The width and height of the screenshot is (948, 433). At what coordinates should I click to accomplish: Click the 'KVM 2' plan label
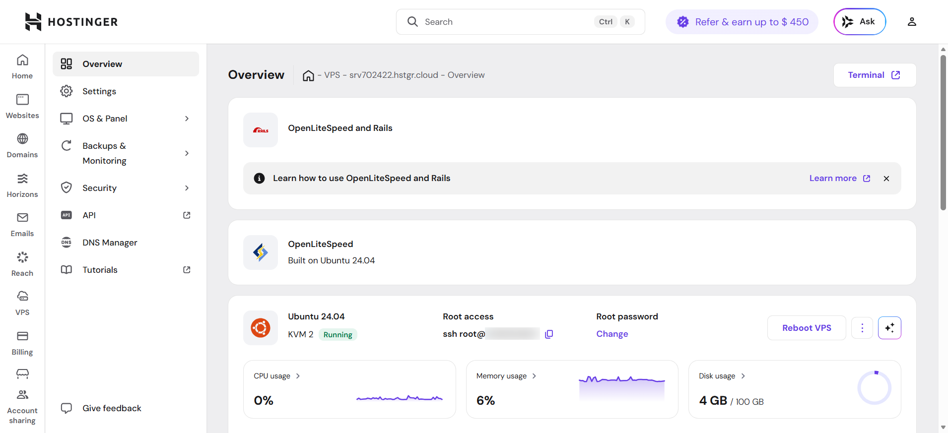click(x=301, y=334)
